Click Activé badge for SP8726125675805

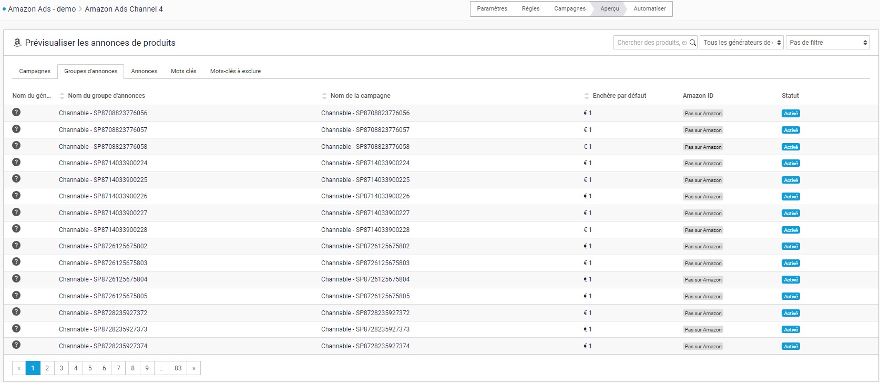tap(791, 297)
